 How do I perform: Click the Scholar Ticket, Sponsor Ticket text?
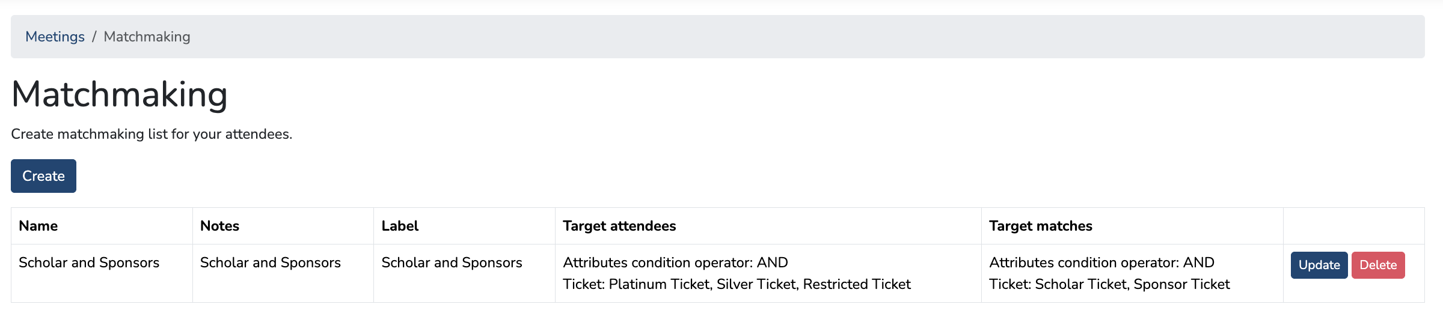pos(1109,284)
